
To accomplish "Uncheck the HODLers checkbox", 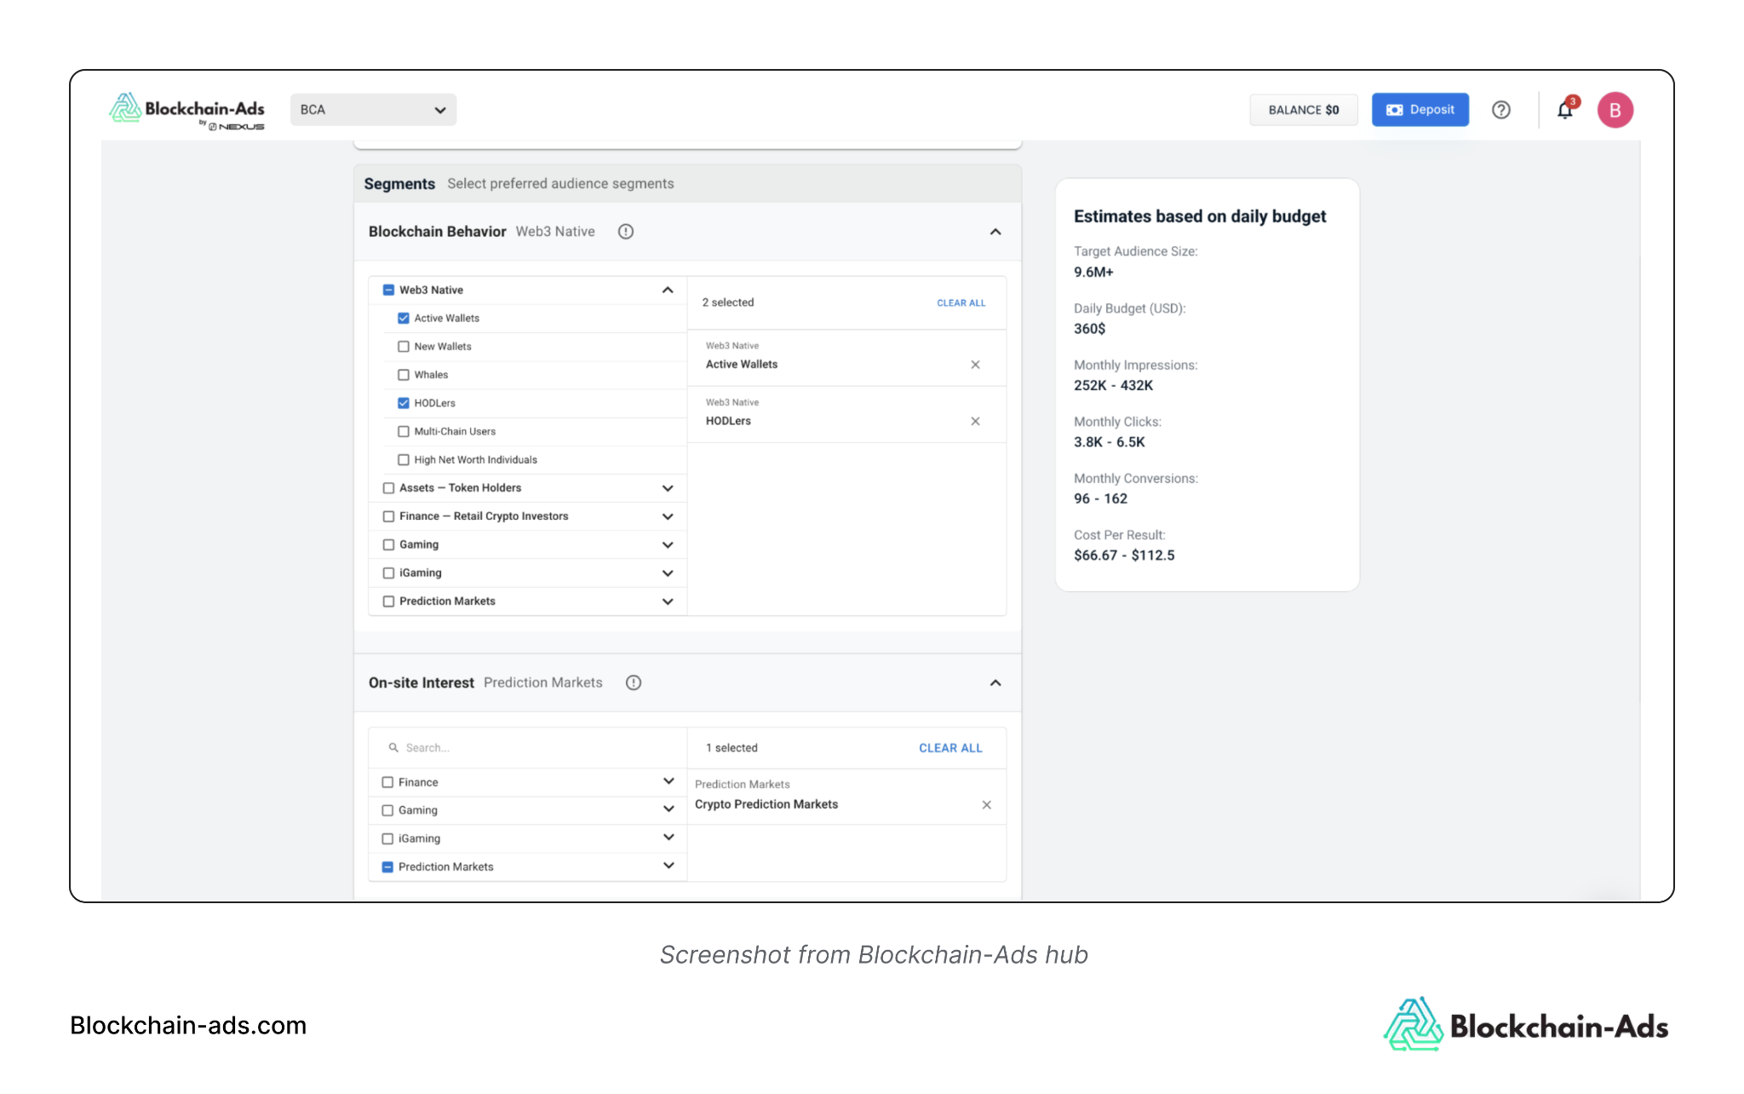I will click(x=404, y=403).
